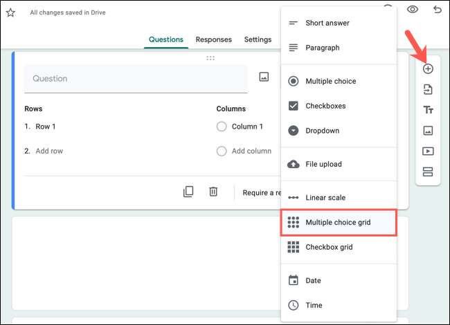The image size is (450, 325).
Task: Switch to the Responses tab
Action: [x=213, y=39]
